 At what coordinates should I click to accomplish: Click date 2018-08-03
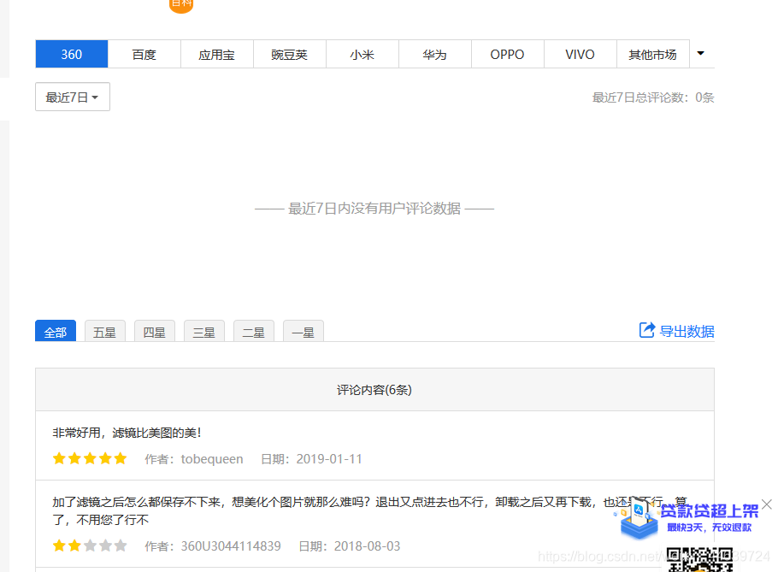click(x=367, y=546)
